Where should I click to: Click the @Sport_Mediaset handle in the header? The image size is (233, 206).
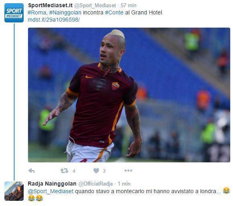click(95, 6)
